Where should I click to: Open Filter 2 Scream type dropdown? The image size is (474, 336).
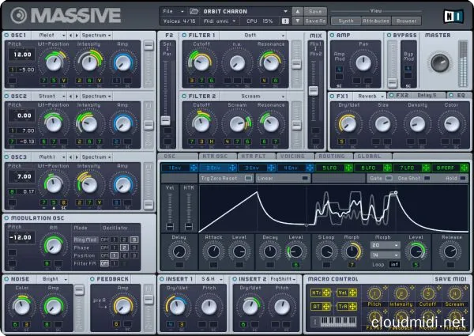tap(253, 96)
